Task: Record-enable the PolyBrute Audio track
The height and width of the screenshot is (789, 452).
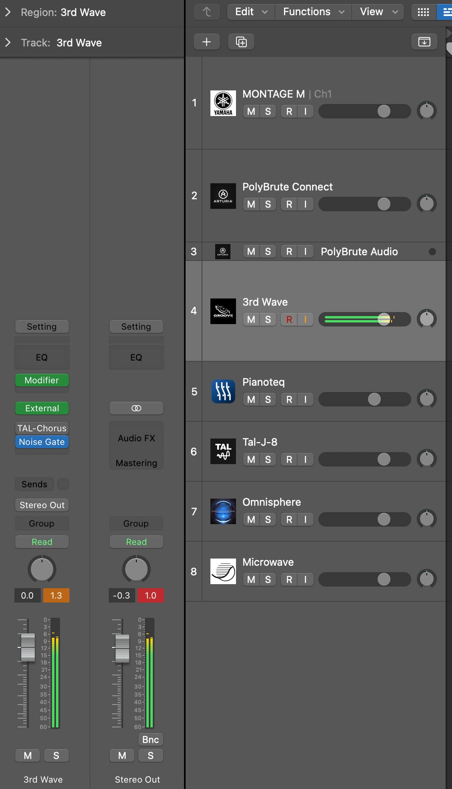Action: pyautogui.click(x=289, y=251)
